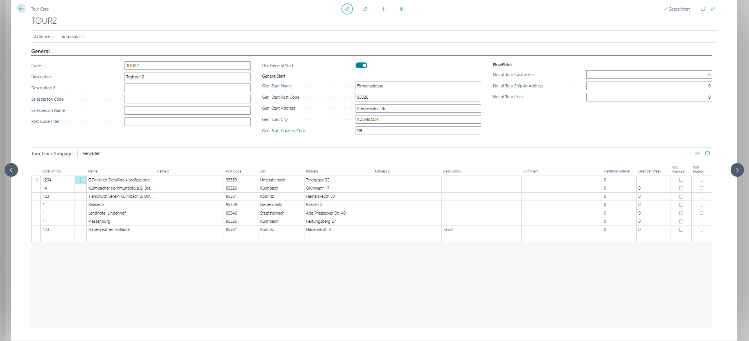Click the delete trash icon

point(401,9)
